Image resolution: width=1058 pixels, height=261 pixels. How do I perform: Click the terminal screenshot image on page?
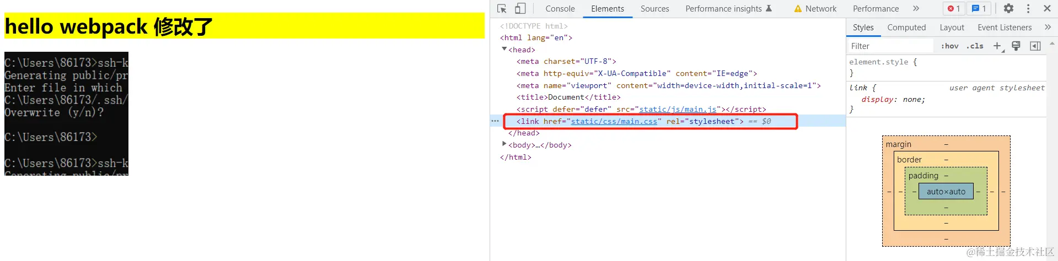click(66, 114)
